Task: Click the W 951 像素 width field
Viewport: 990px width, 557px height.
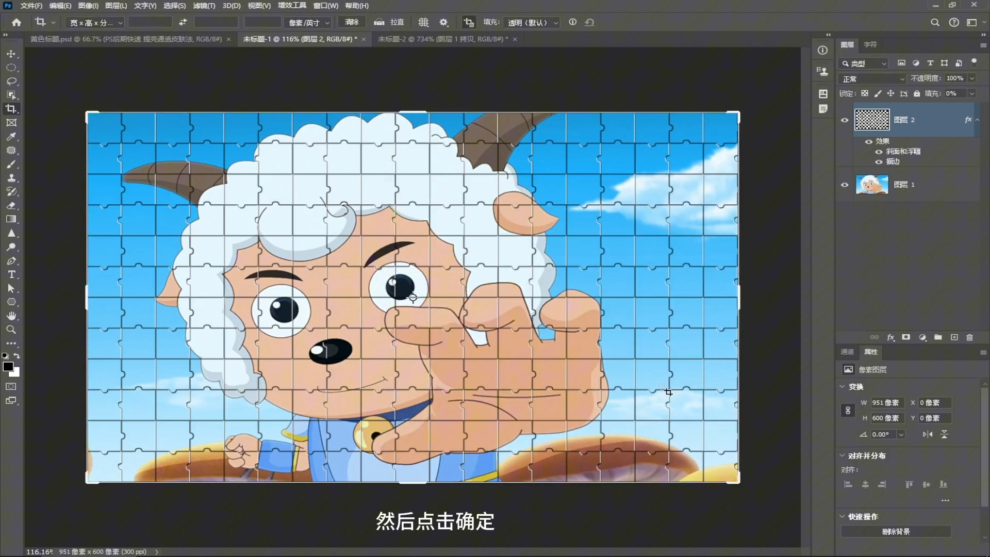Action: [887, 403]
